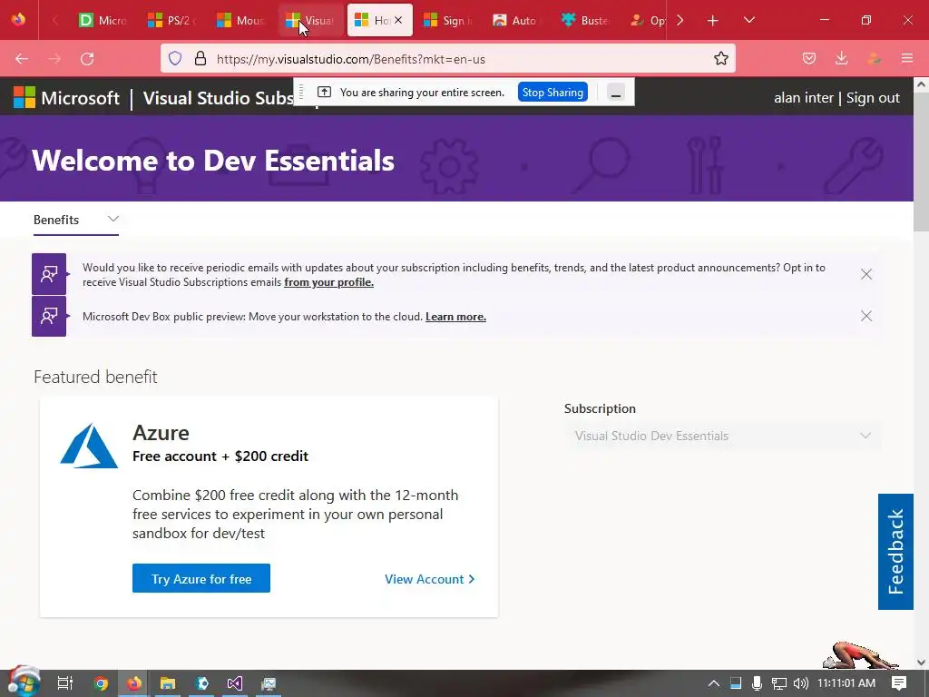Image resolution: width=929 pixels, height=697 pixels.
Task: Click Stop Sharing button
Action: 553,93
